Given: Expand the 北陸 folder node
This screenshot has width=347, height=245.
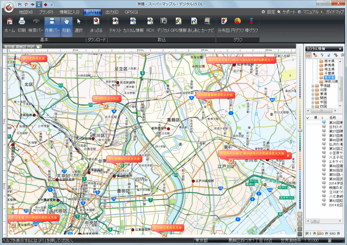Looking at the screenshot, I should click(313, 90).
